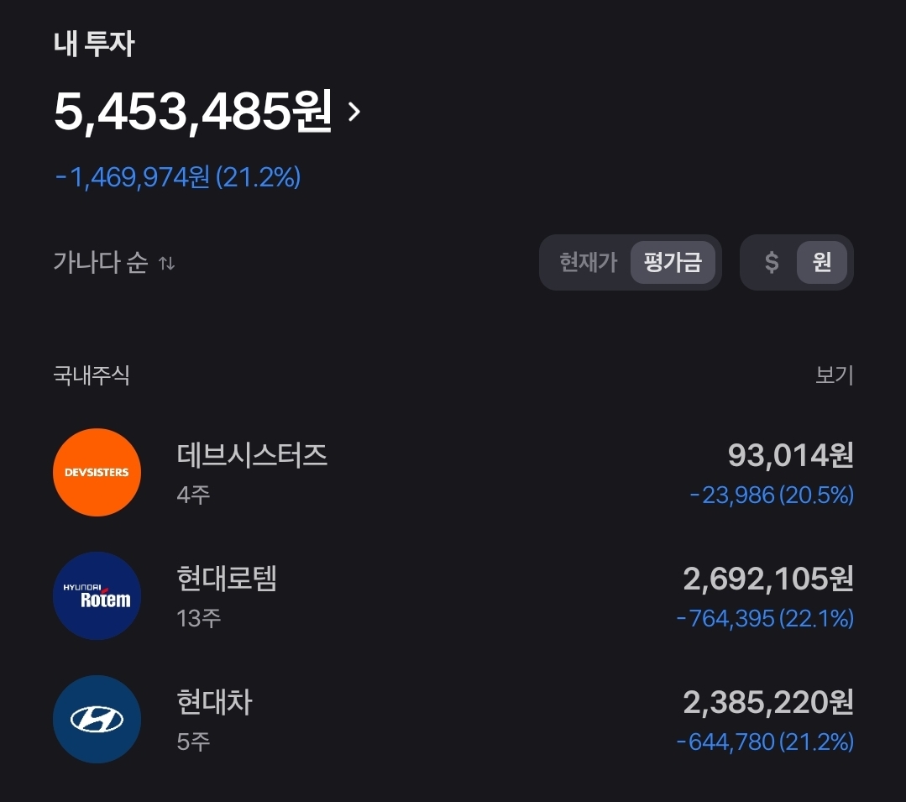906x802 pixels.
Task: Open 현대차 stock name
Action: (x=214, y=702)
